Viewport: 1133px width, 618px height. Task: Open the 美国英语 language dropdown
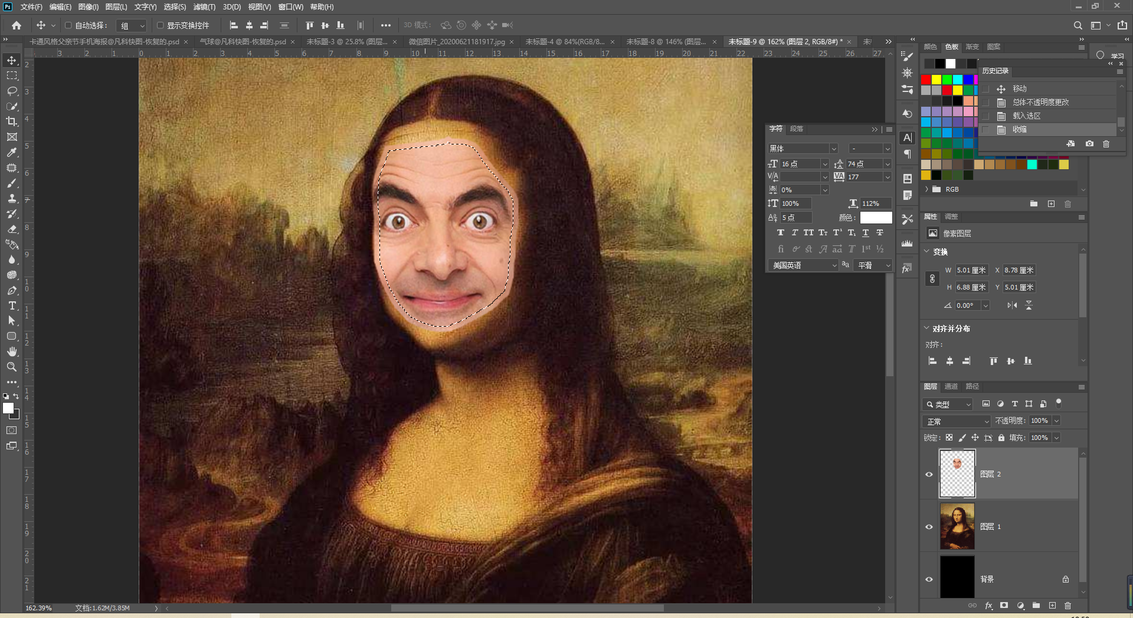tap(803, 265)
